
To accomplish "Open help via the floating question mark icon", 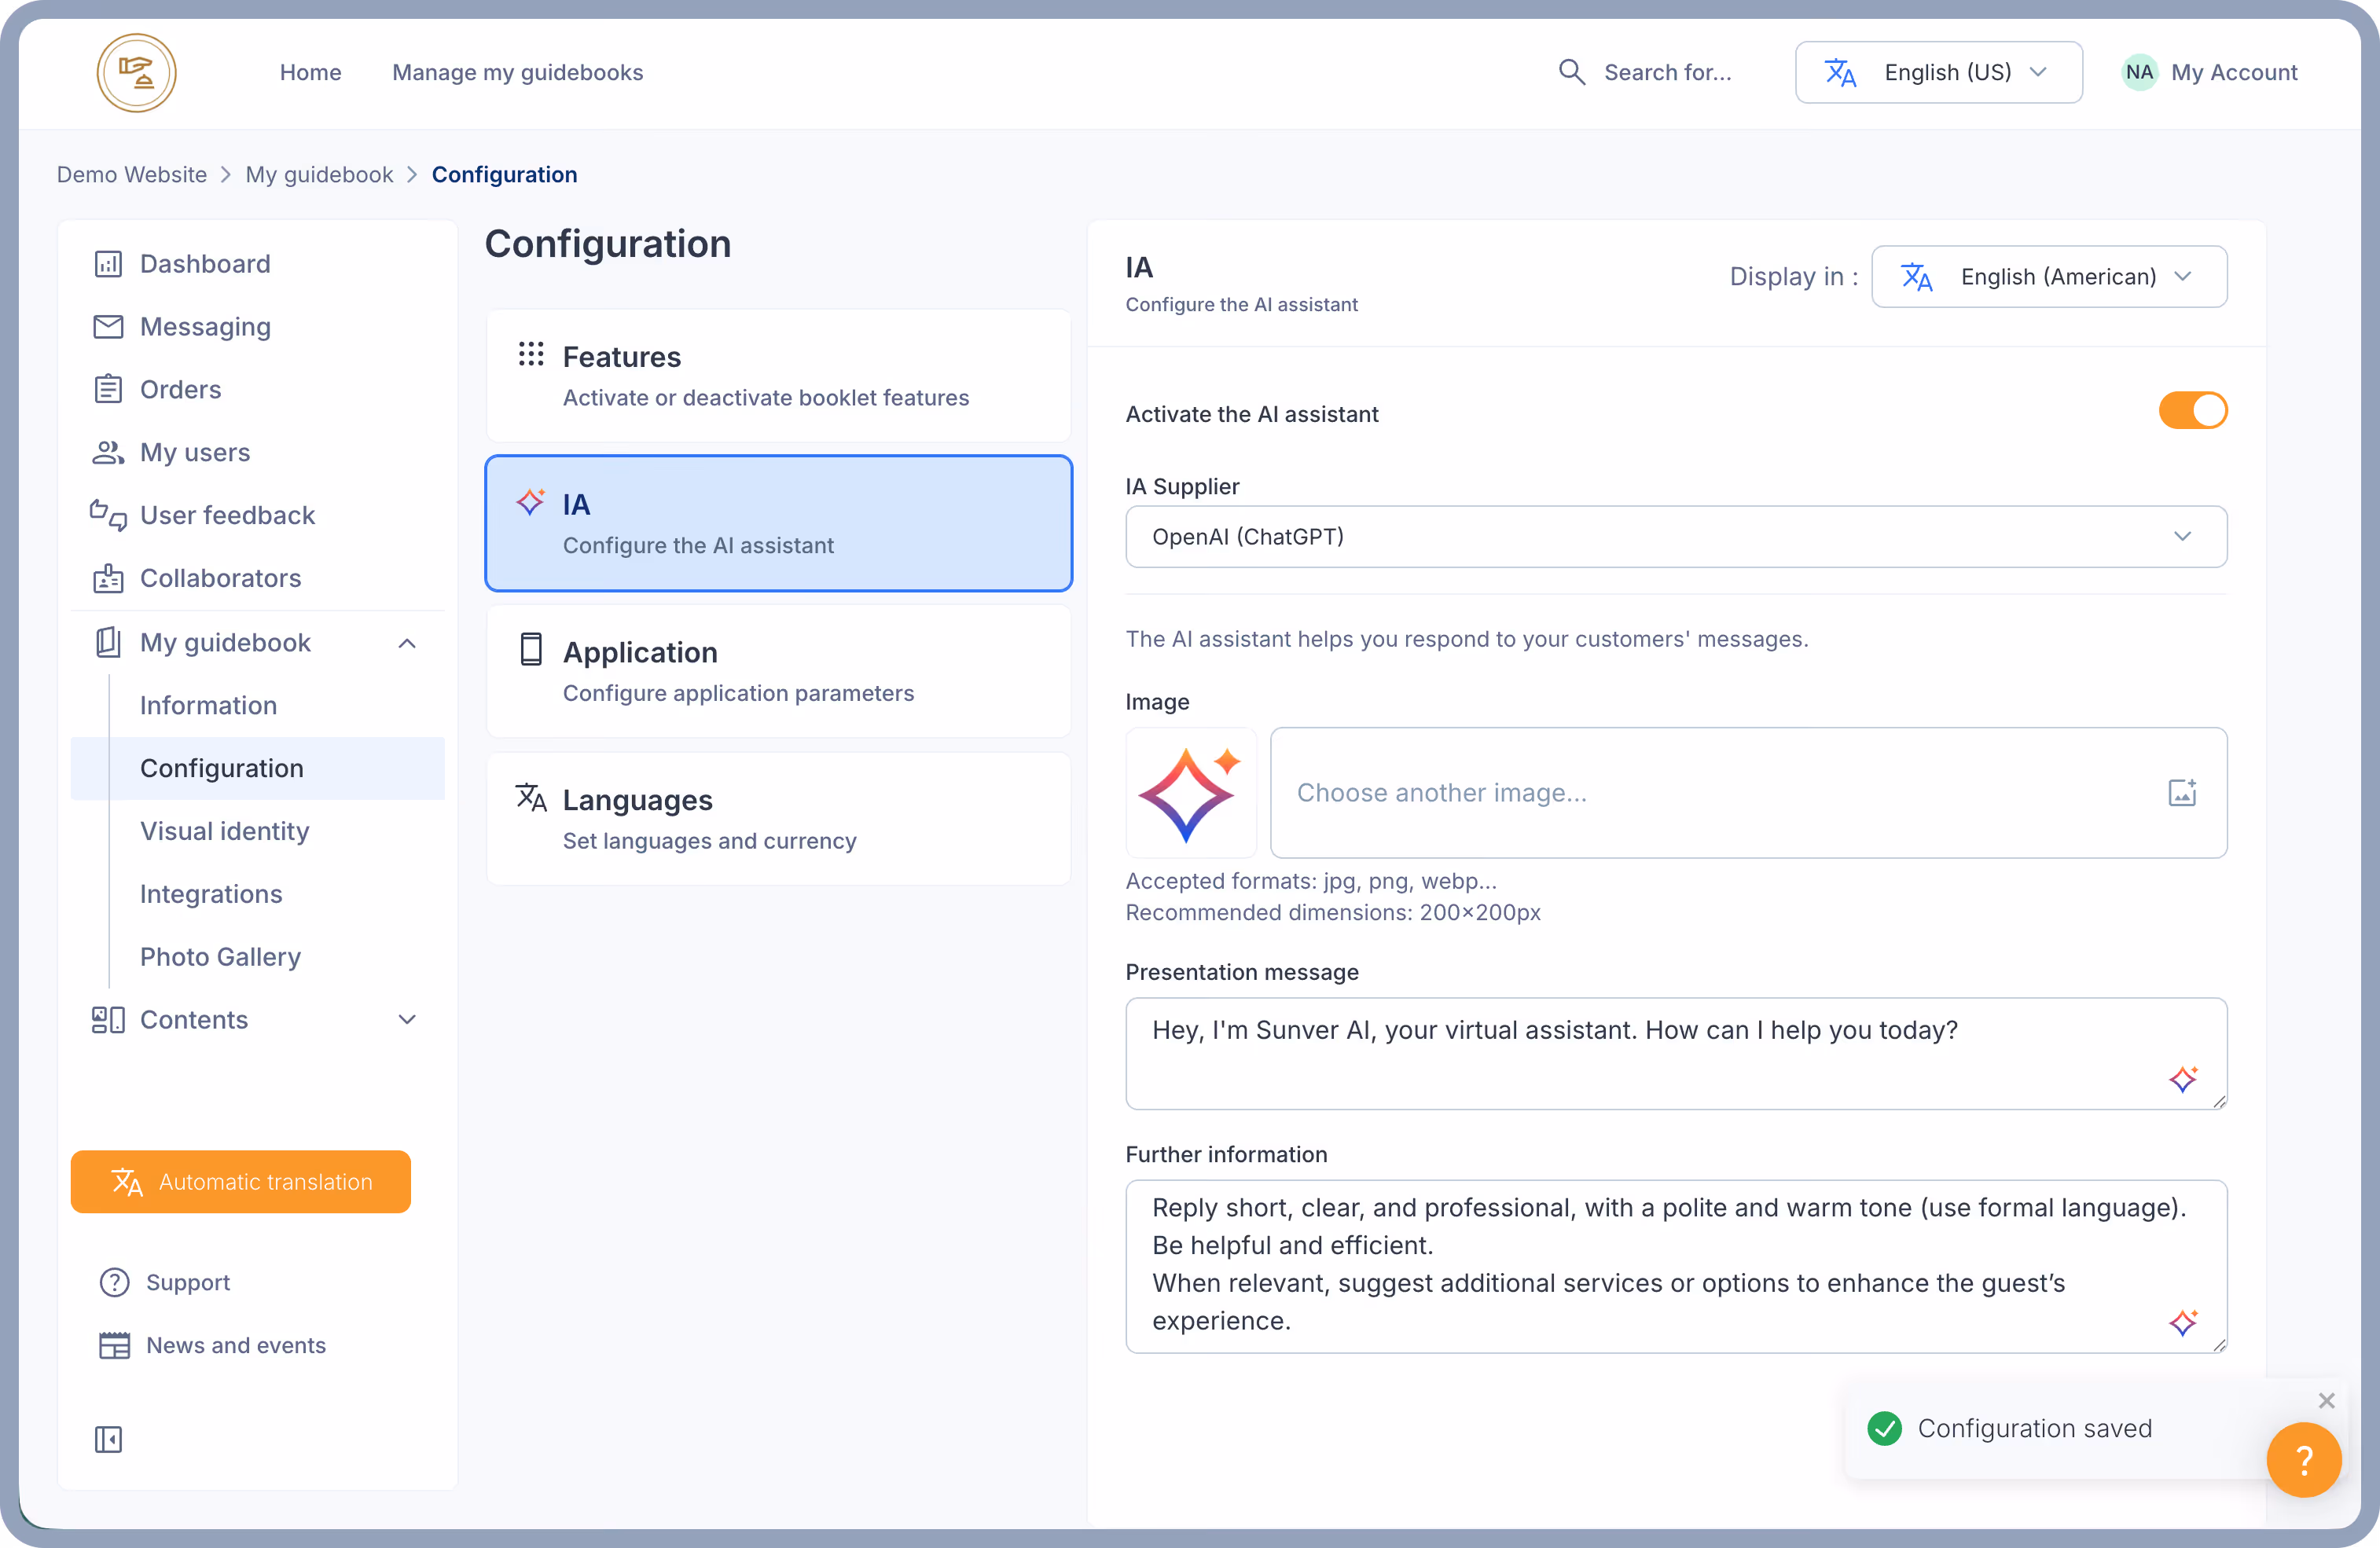I will tap(2304, 1460).
